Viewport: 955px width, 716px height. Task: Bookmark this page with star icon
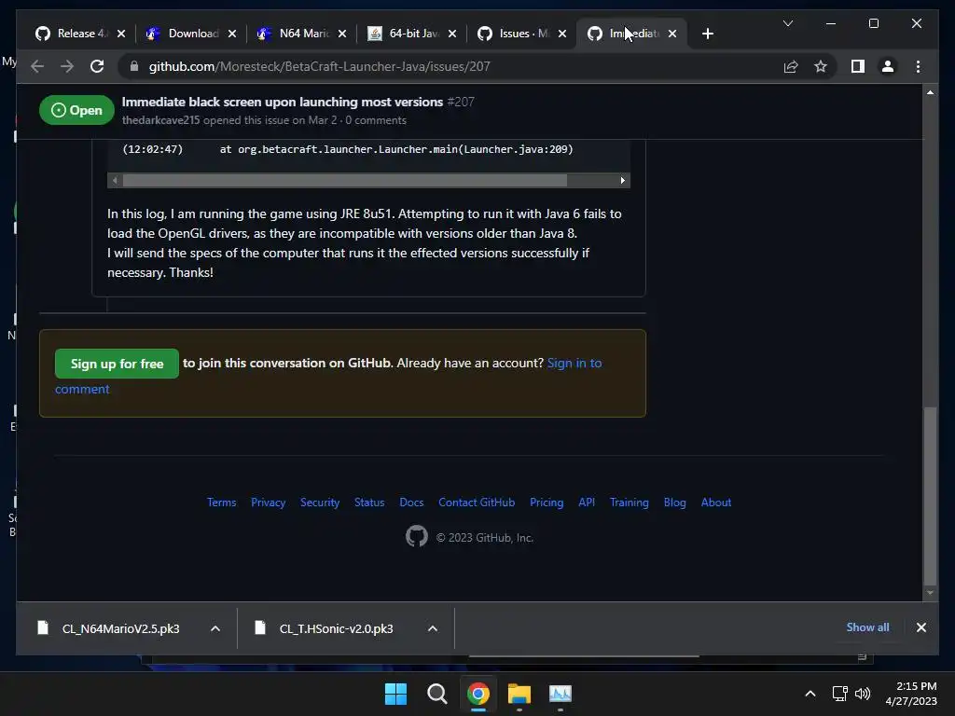821,66
